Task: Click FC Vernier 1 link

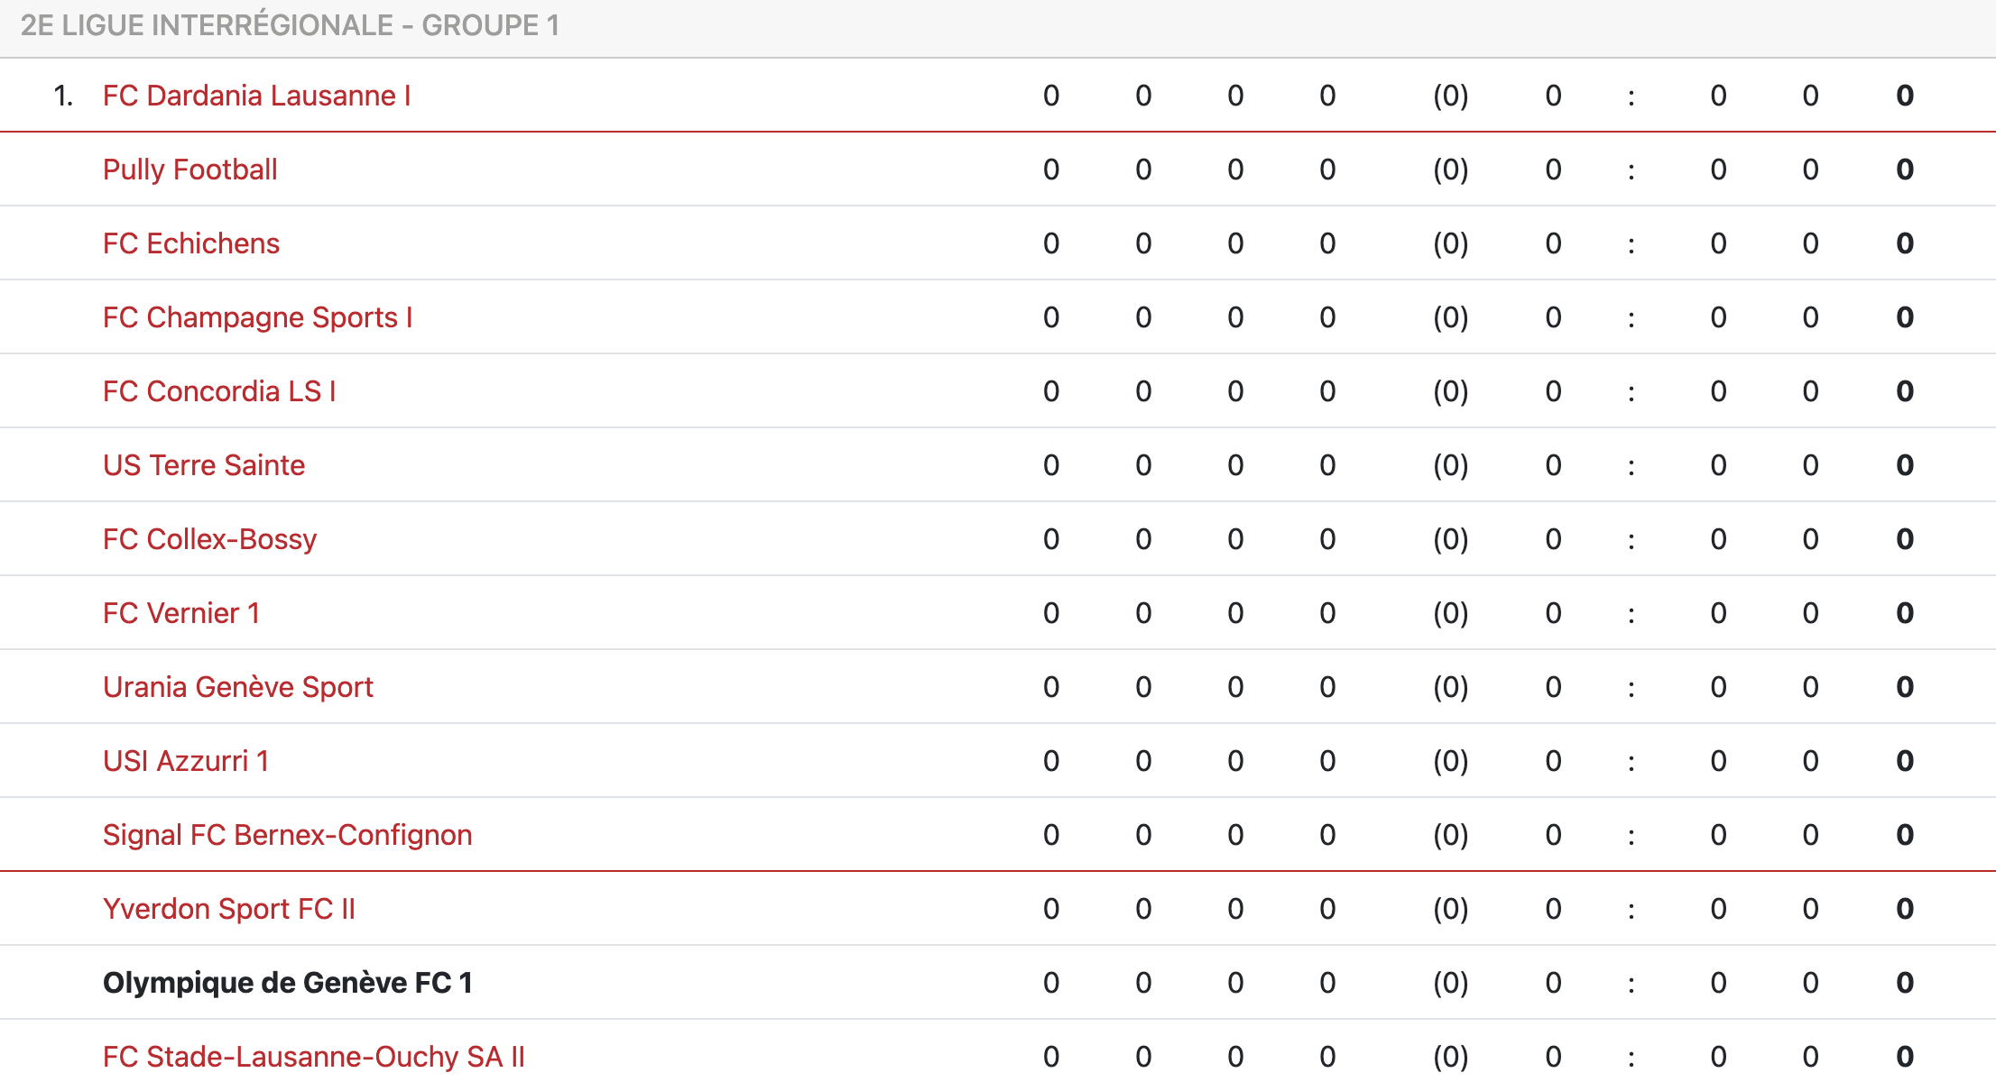Action: coord(180,613)
